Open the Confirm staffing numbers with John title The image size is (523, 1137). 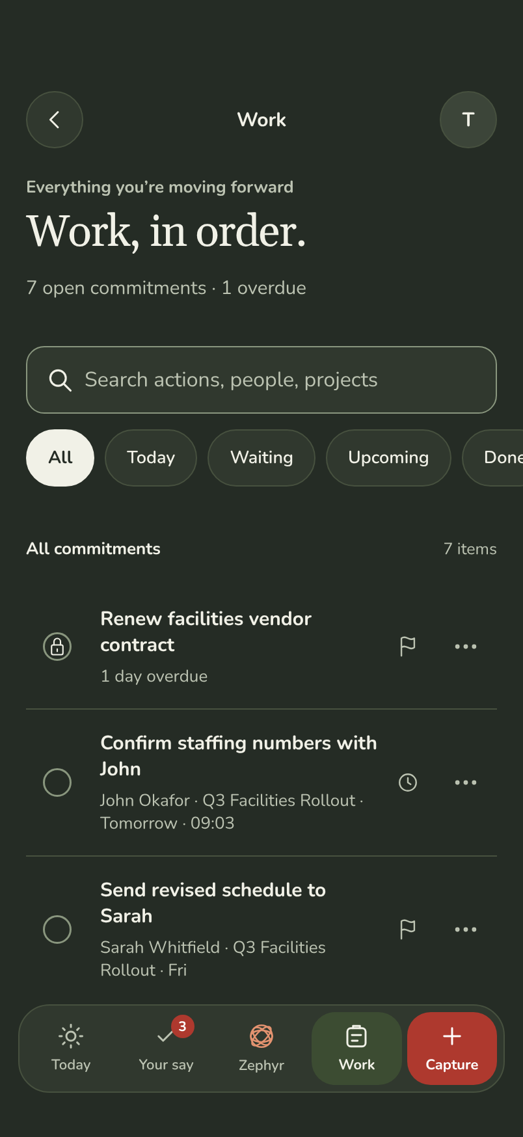(239, 756)
